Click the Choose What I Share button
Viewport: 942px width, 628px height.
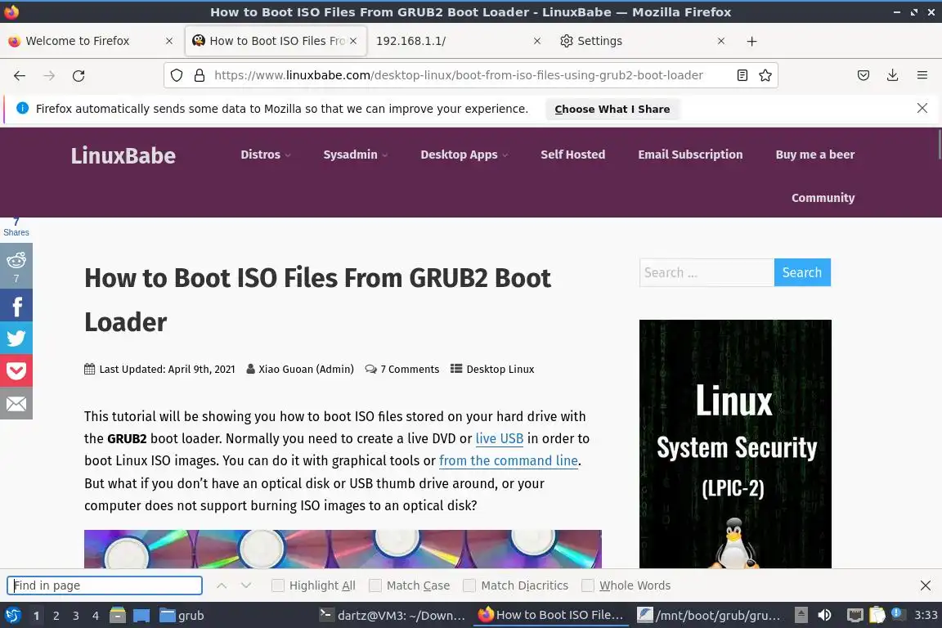pyautogui.click(x=612, y=109)
